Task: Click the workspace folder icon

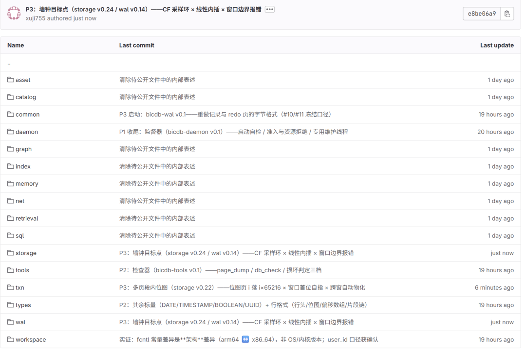Action: point(10,339)
